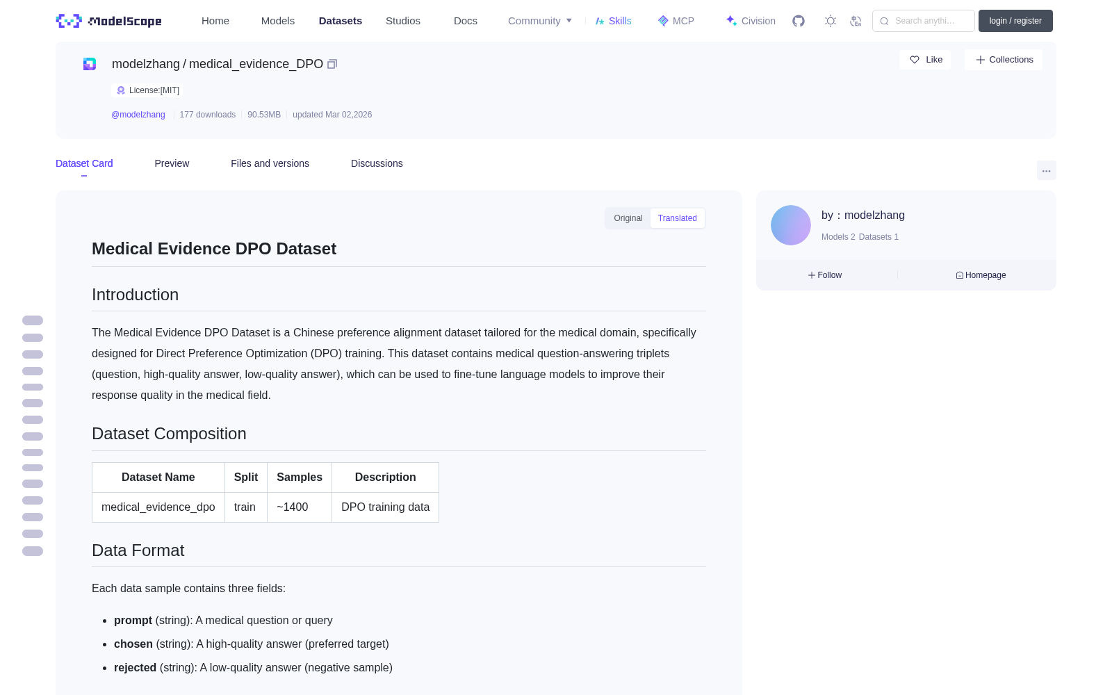Click the "~1400" table cell
The image size is (1112, 695).
click(x=300, y=507)
